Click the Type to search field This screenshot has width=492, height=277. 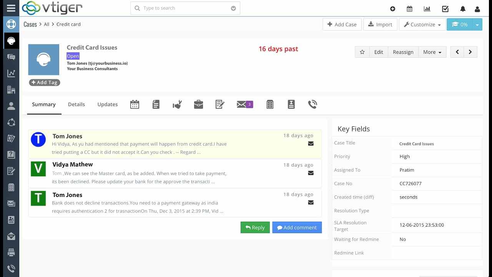(185, 8)
